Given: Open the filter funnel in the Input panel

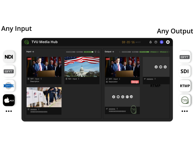Looking at the screenshot, I should [96, 52].
